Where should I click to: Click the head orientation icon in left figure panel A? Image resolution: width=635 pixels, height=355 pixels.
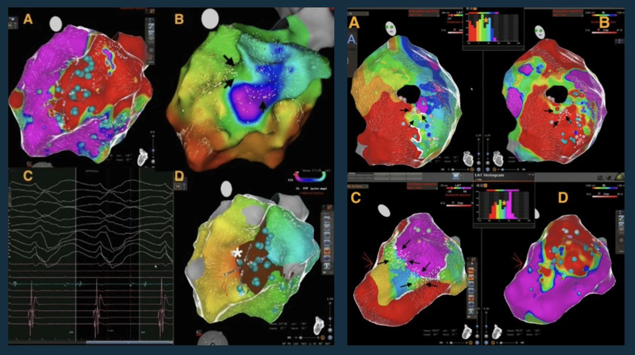coord(57,23)
